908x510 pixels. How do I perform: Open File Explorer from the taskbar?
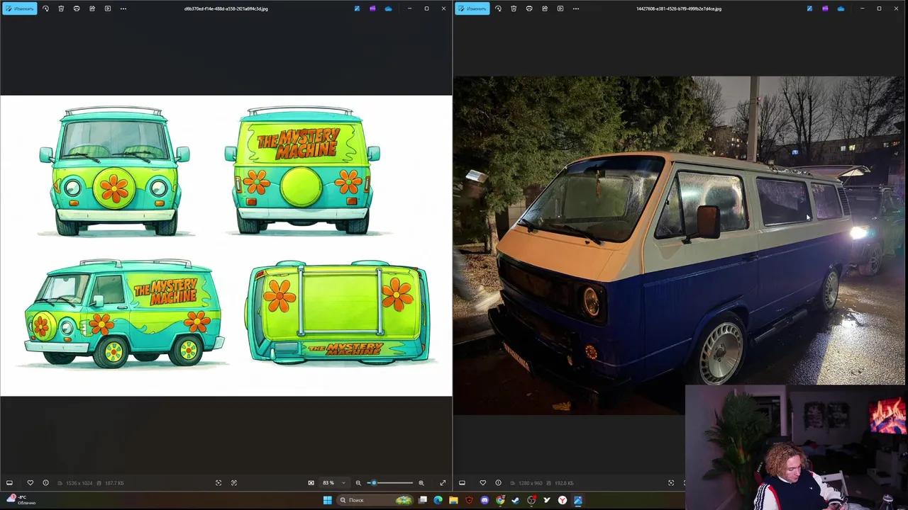453,500
